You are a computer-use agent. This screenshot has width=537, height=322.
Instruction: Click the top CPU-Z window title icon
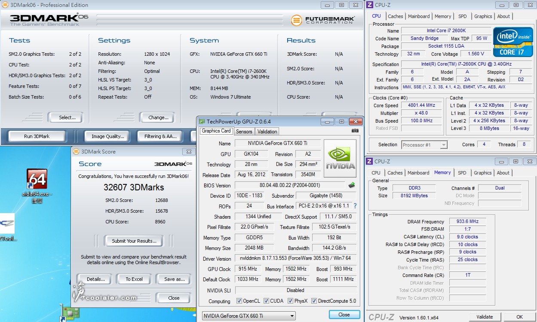[x=369, y=5]
